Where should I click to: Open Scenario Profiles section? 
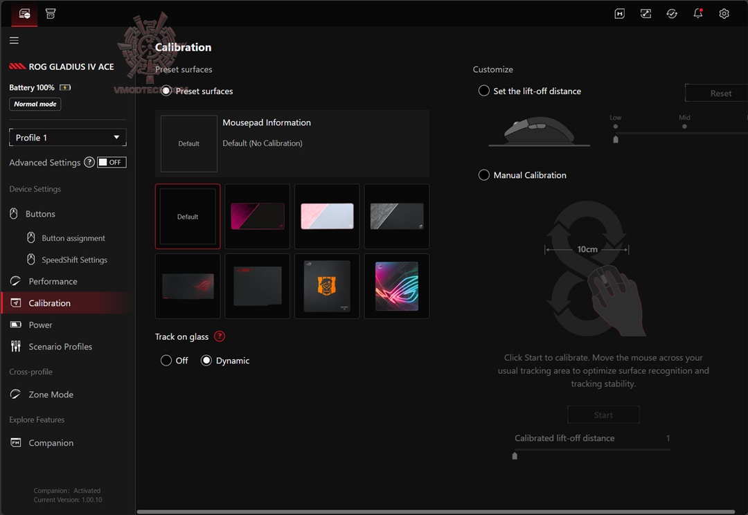click(60, 347)
